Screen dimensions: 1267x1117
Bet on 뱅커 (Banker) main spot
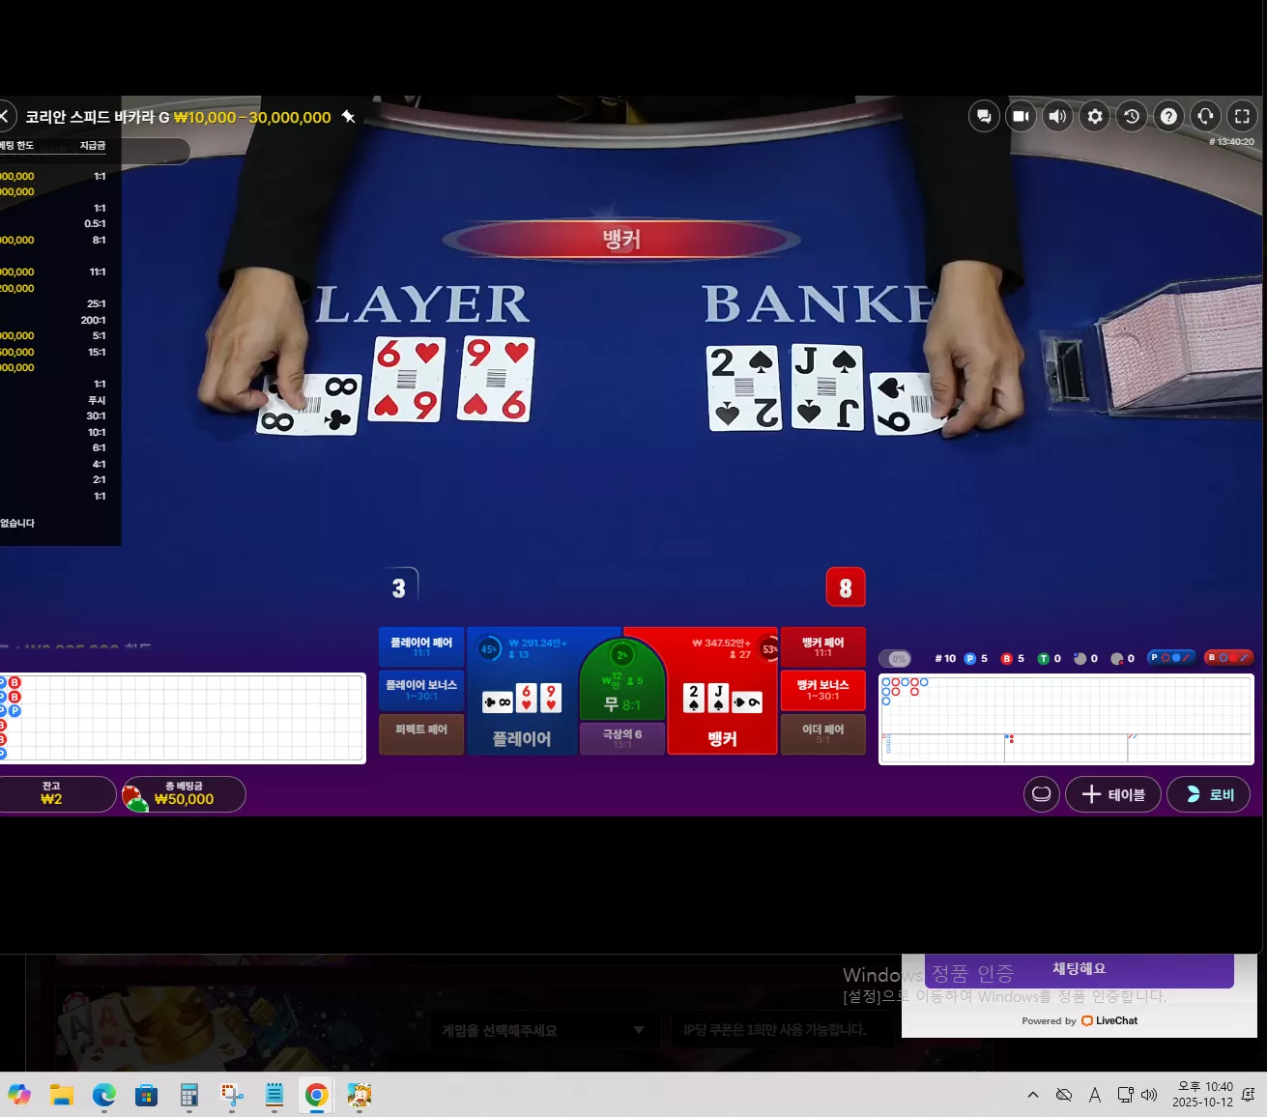723,691
